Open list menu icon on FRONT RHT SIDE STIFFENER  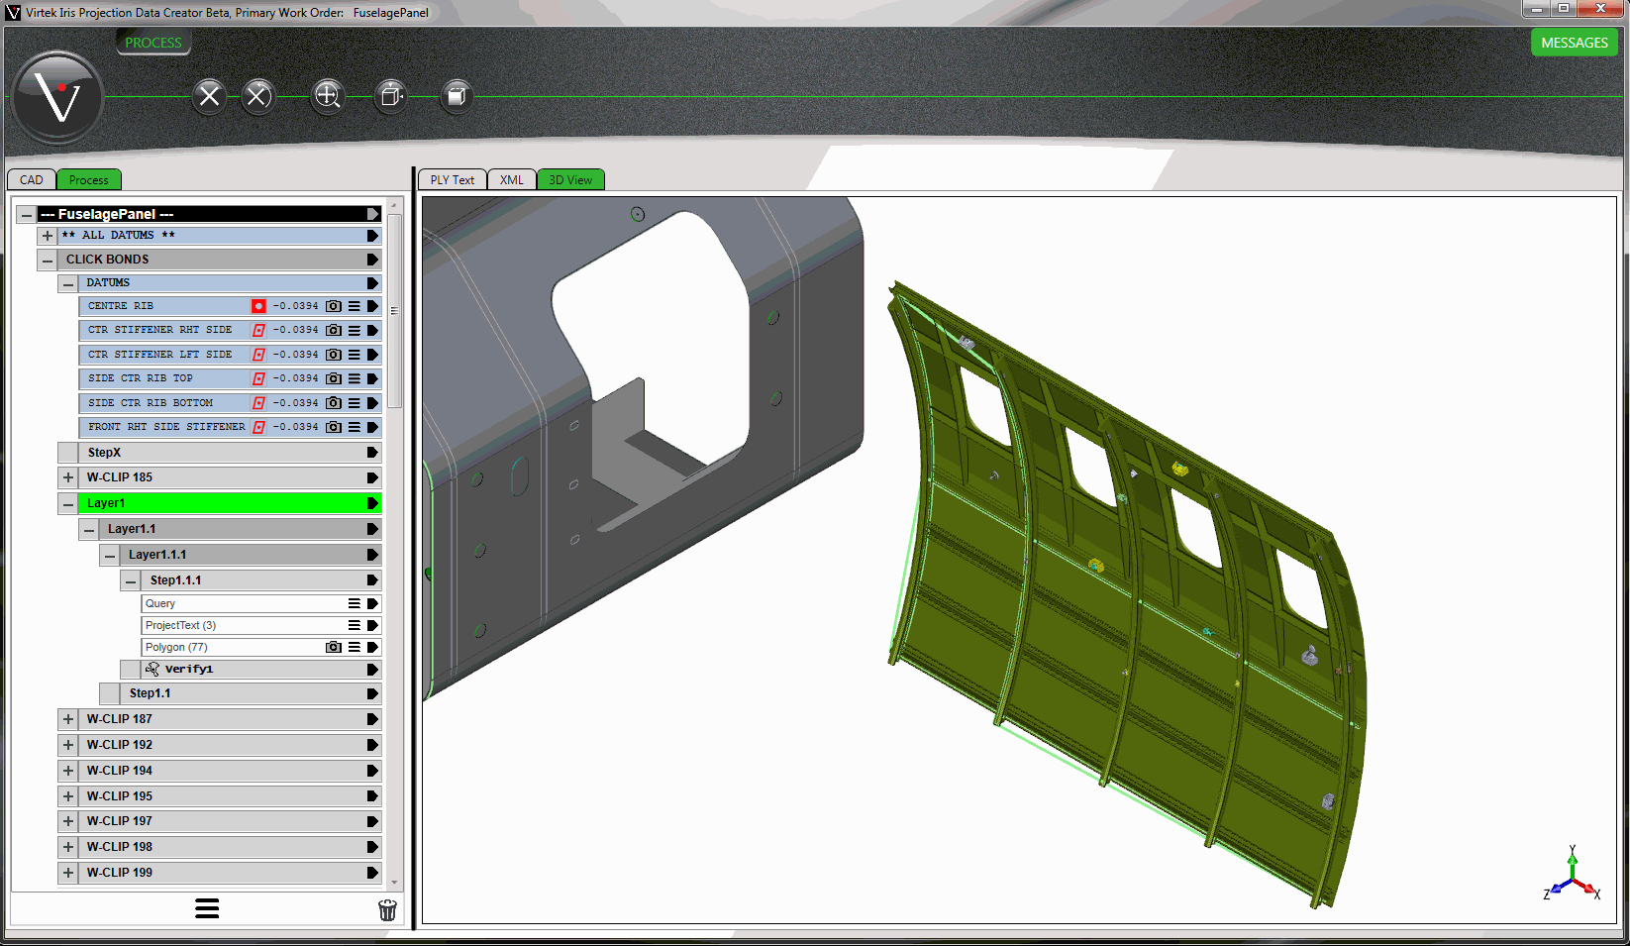point(355,427)
